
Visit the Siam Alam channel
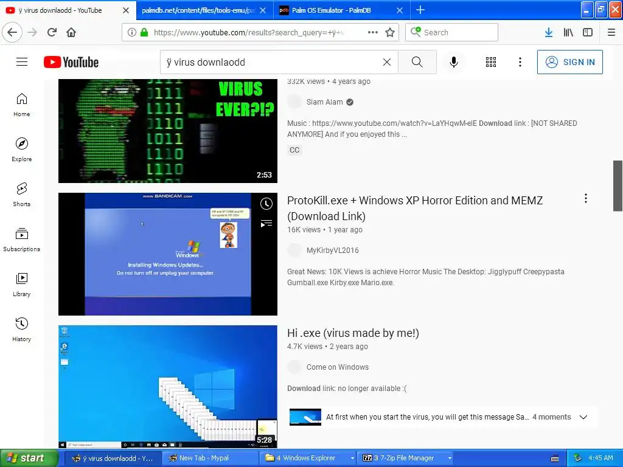pyautogui.click(x=324, y=102)
